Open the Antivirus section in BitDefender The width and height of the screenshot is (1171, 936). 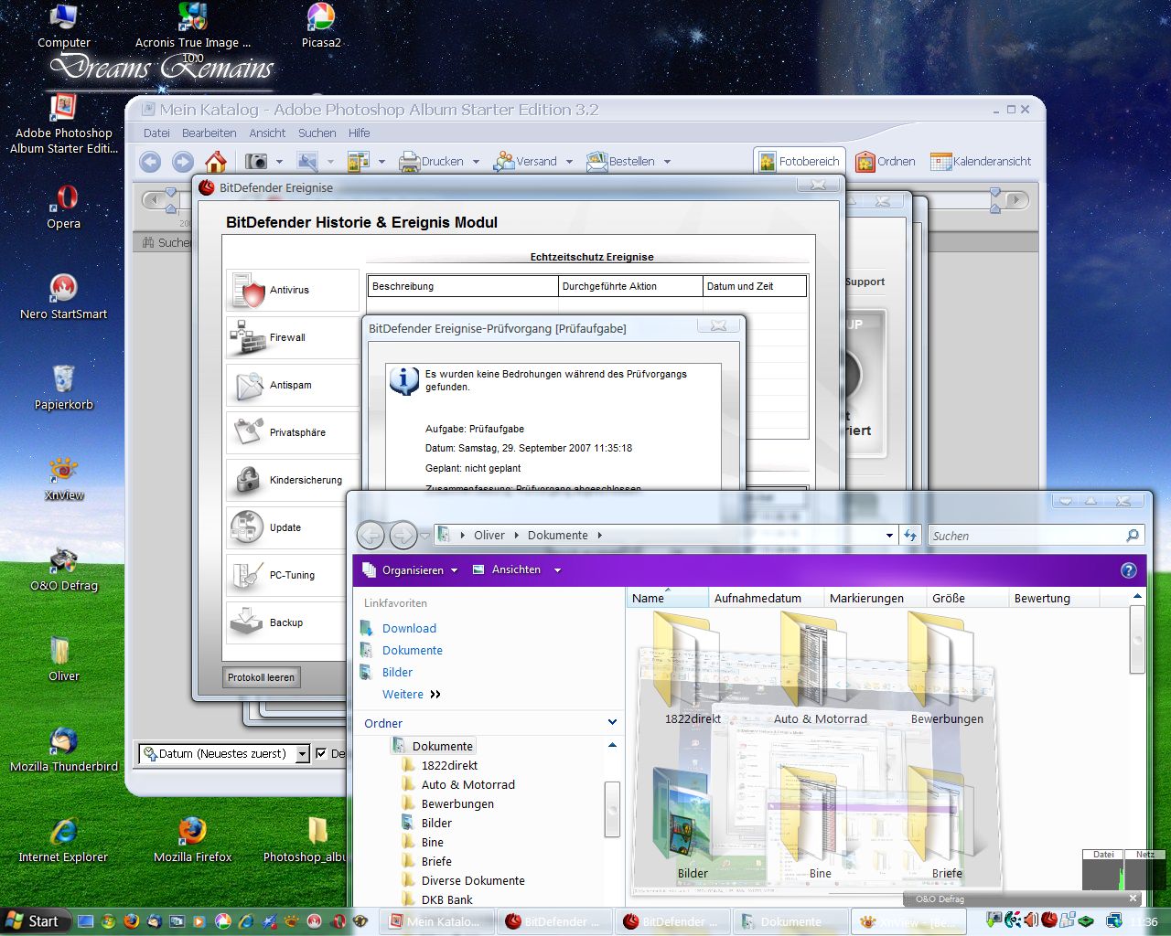[292, 290]
